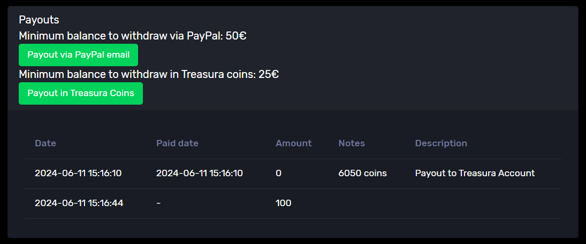
Task: Click the Payout via PayPal email button
Action: click(78, 55)
